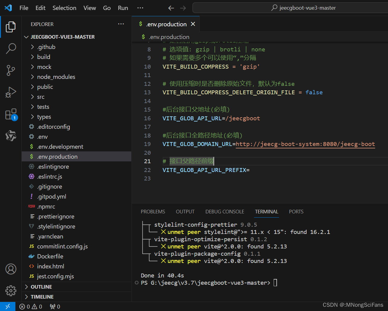The image size is (388, 311).
Task: Open the commitlint.config.js file
Action: (x=77, y=246)
